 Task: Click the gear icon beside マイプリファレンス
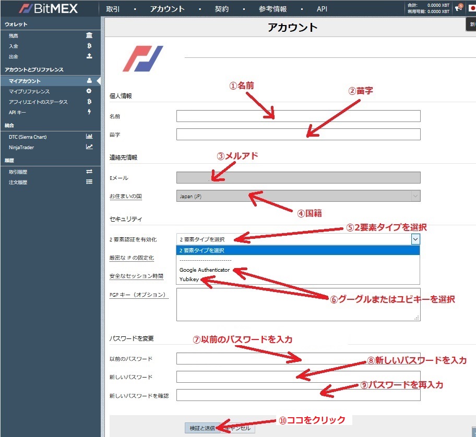(89, 91)
